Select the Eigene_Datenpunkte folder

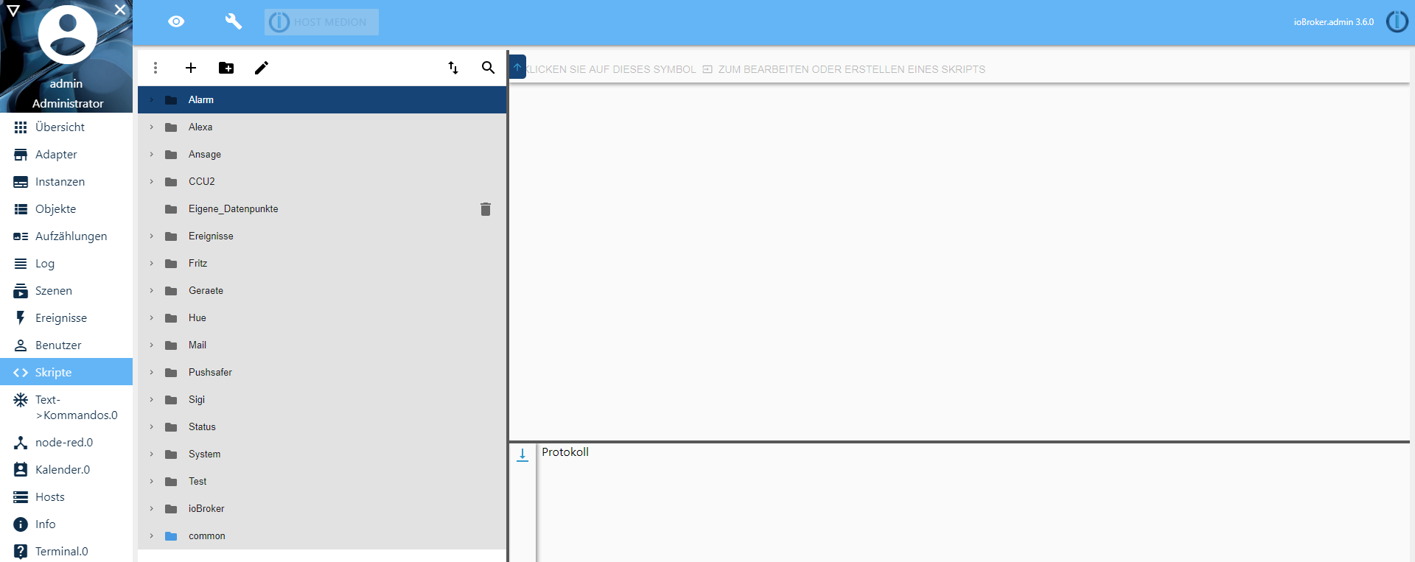click(x=322, y=208)
